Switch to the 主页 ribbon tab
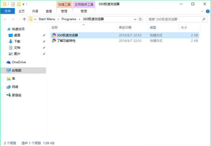The width and height of the screenshot is (211, 146). pos(21,11)
